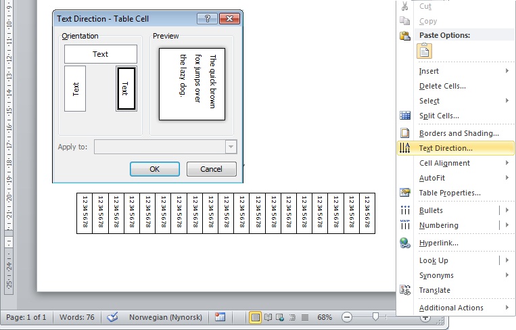516x330 pixels.
Task: Click the Borders and Shading page icon
Action: pos(405,133)
